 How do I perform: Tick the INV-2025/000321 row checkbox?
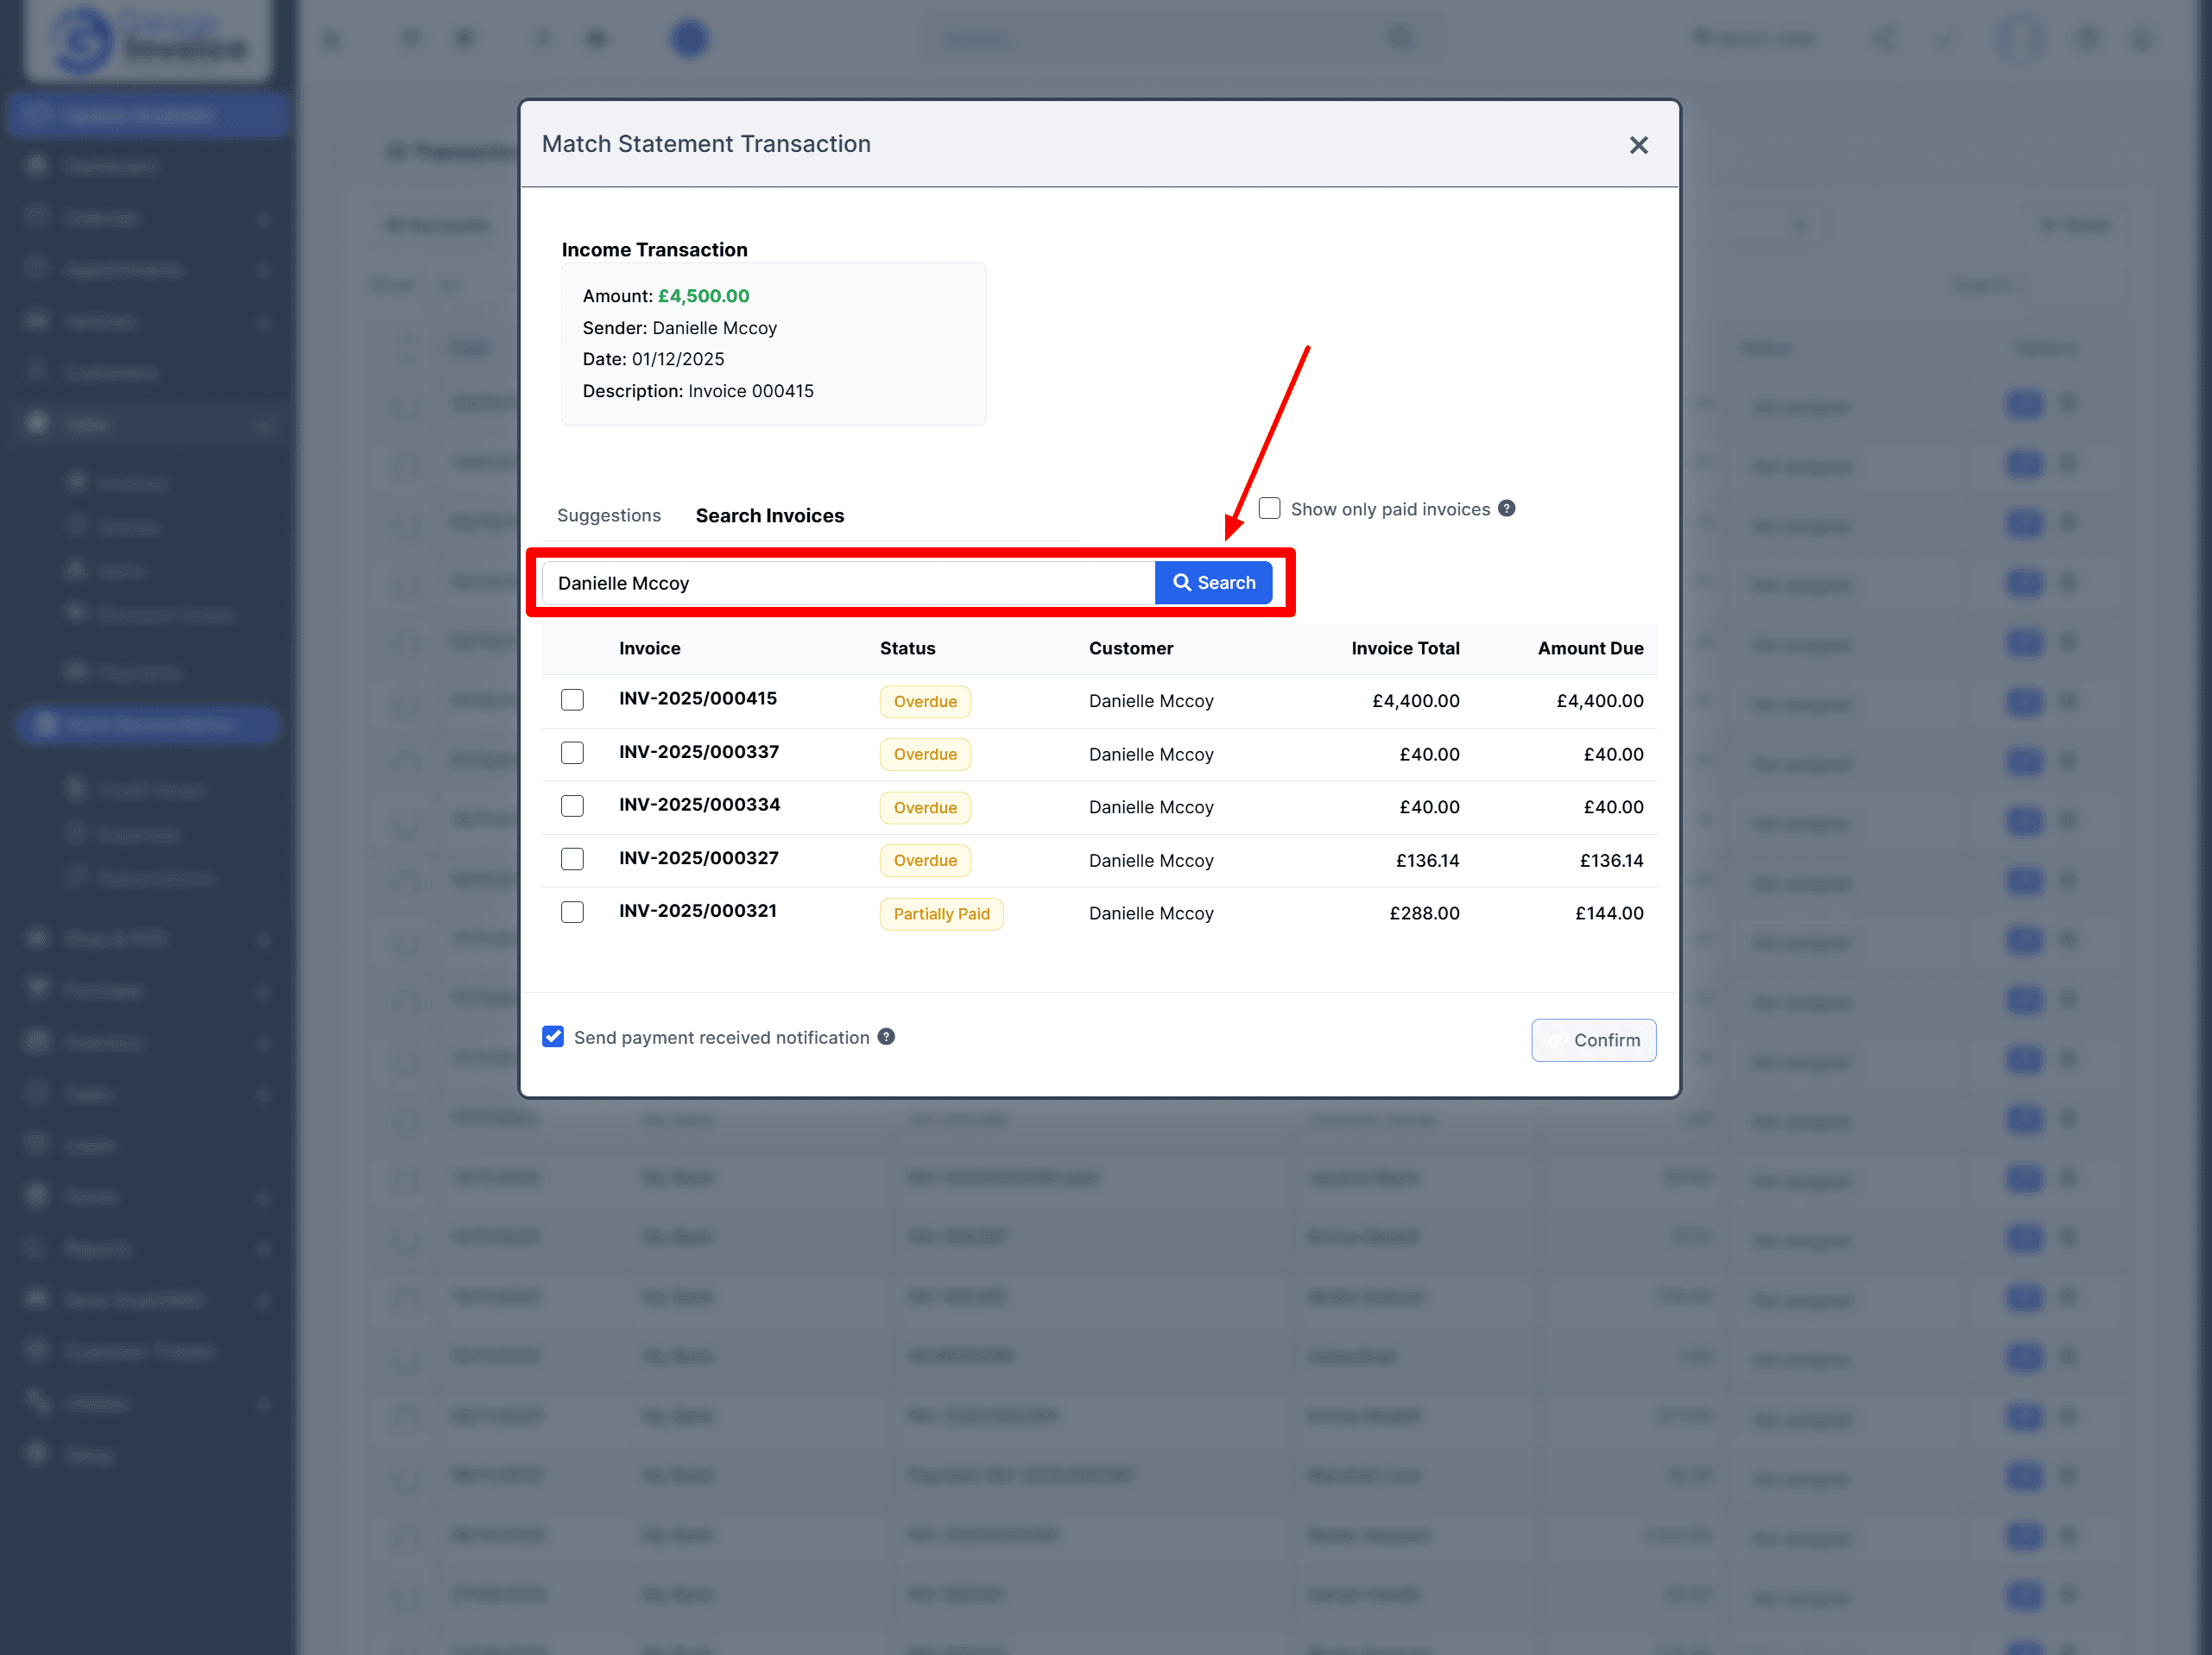(x=572, y=911)
